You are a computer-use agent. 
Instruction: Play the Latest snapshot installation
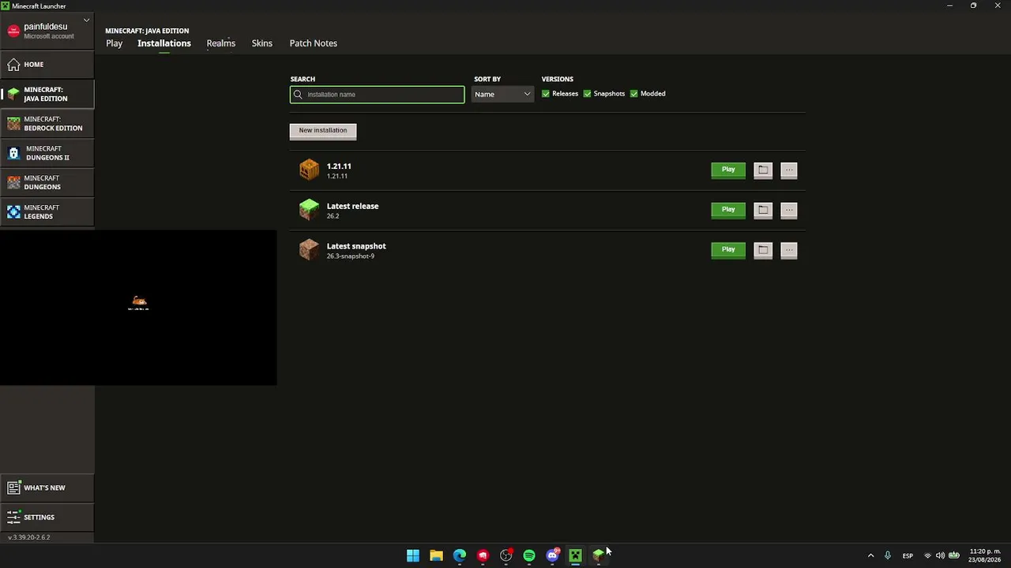point(728,249)
